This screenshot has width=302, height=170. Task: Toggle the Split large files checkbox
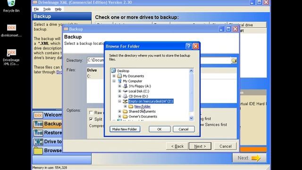coord(91,119)
